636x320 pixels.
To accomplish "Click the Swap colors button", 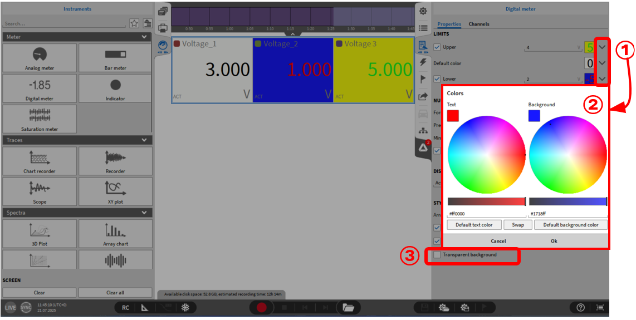I will (x=517, y=225).
